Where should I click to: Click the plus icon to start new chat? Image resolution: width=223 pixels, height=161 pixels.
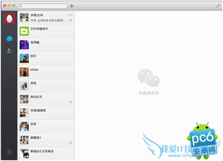pyautogui.click(x=72, y=6)
